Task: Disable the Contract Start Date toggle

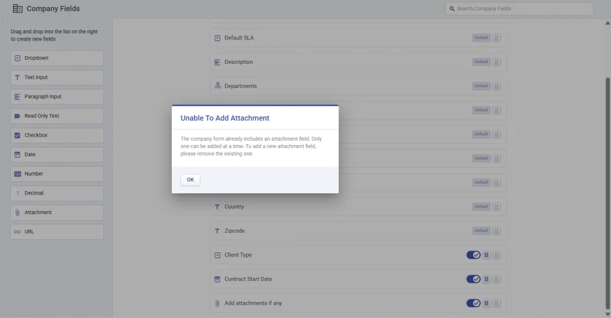Action: (x=473, y=279)
